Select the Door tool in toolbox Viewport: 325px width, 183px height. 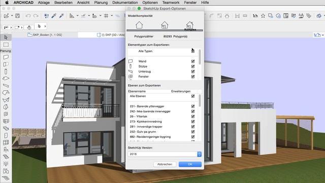[x=6, y=135]
